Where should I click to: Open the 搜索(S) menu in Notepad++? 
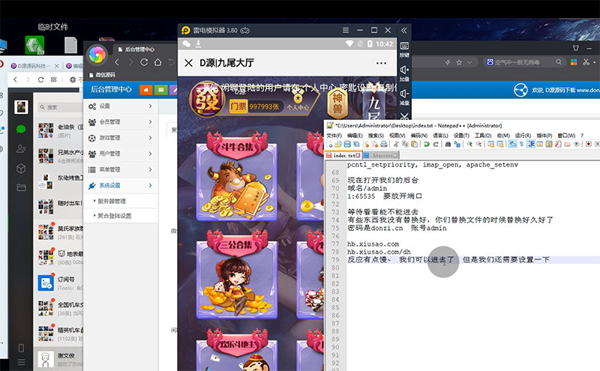tap(376, 136)
